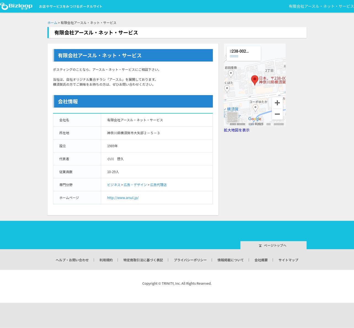Click the representative name 小川 啓久

point(116,159)
